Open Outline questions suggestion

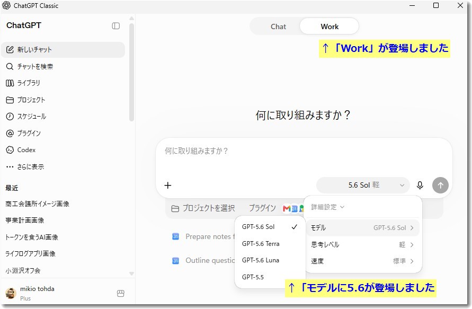click(203, 261)
